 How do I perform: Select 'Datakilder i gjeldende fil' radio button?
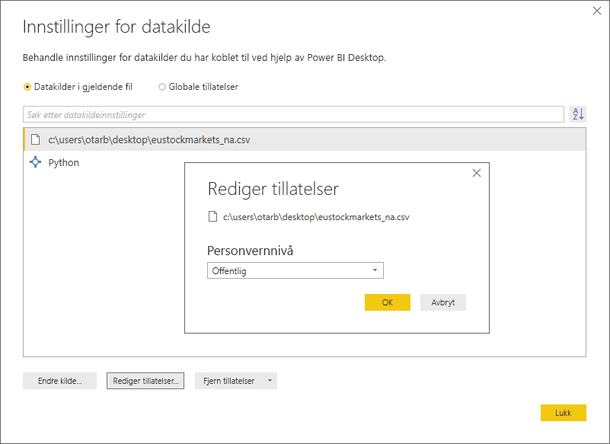[x=27, y=87]
